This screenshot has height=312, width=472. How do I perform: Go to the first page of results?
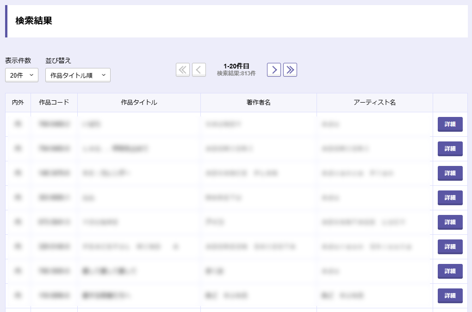[x=183, y=70]
